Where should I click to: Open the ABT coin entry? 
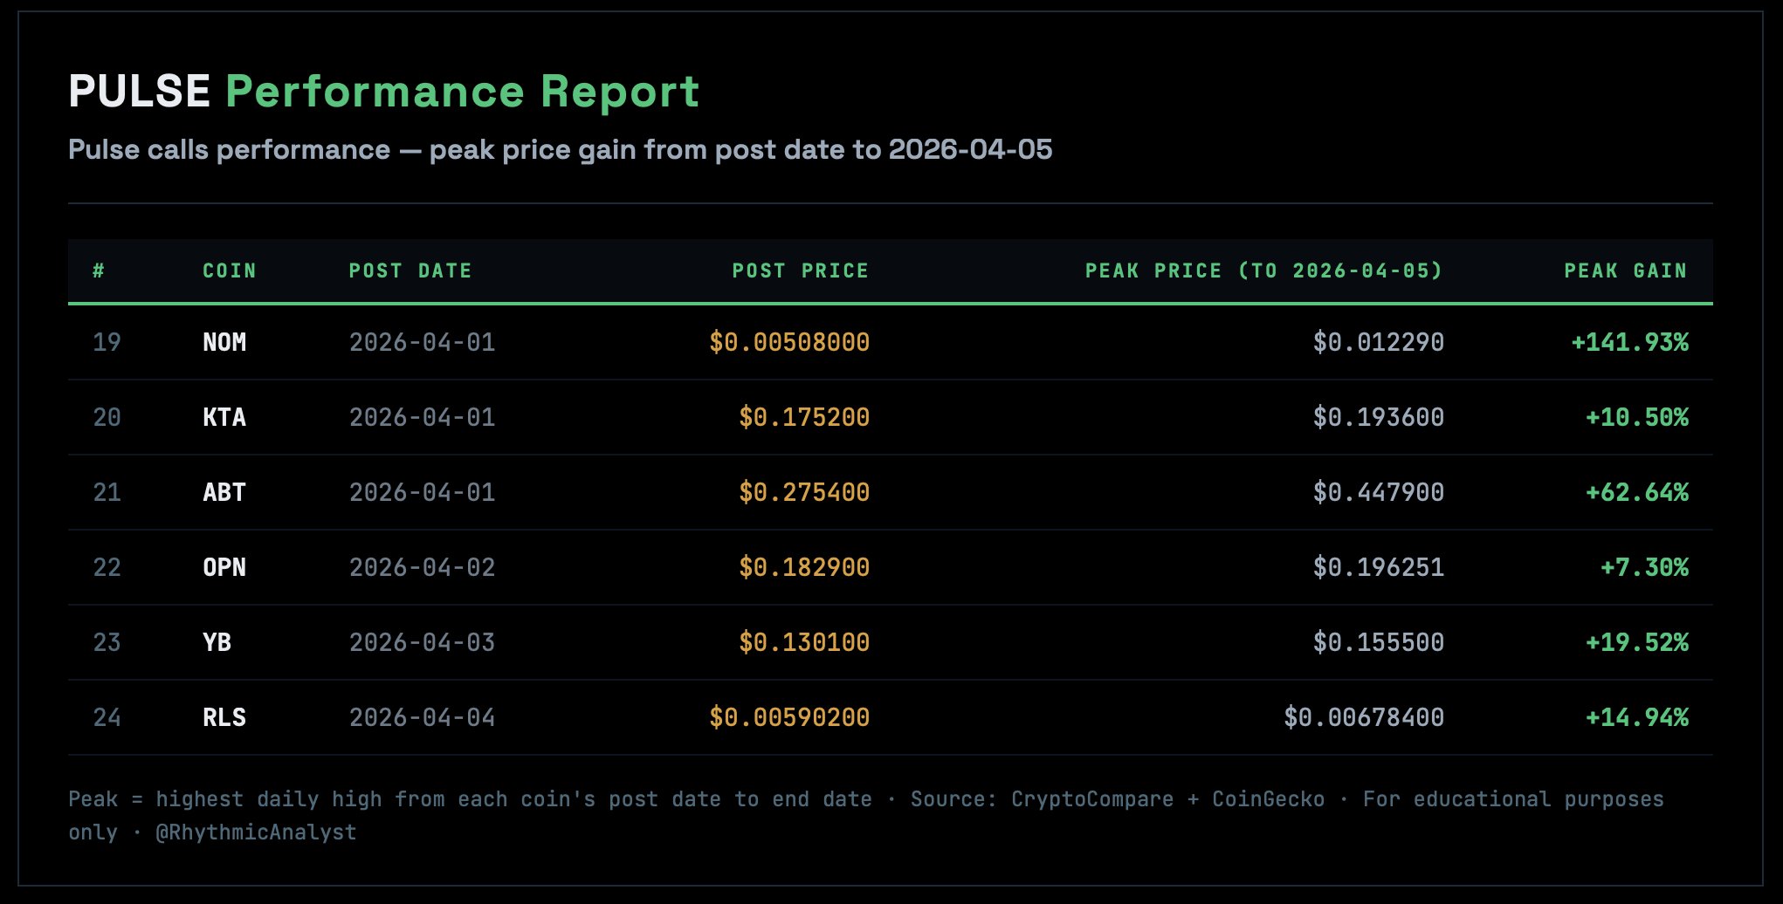[224, 492]
